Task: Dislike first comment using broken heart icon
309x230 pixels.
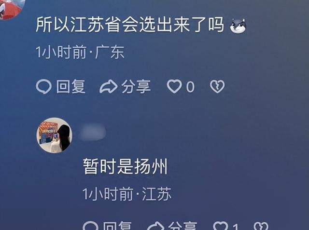Action: click(217, 86)
